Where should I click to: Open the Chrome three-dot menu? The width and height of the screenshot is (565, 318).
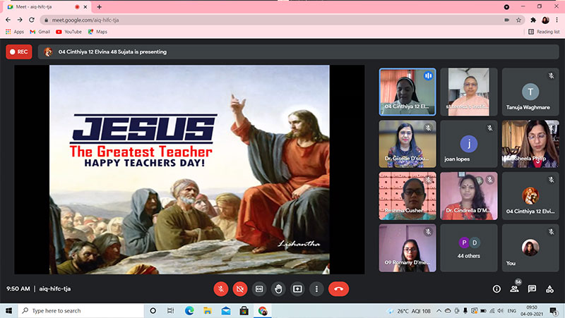click(557, 20)
